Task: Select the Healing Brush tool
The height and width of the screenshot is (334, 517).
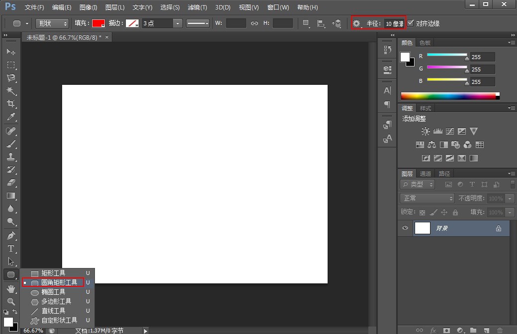Action: click(x=10, y=131)
